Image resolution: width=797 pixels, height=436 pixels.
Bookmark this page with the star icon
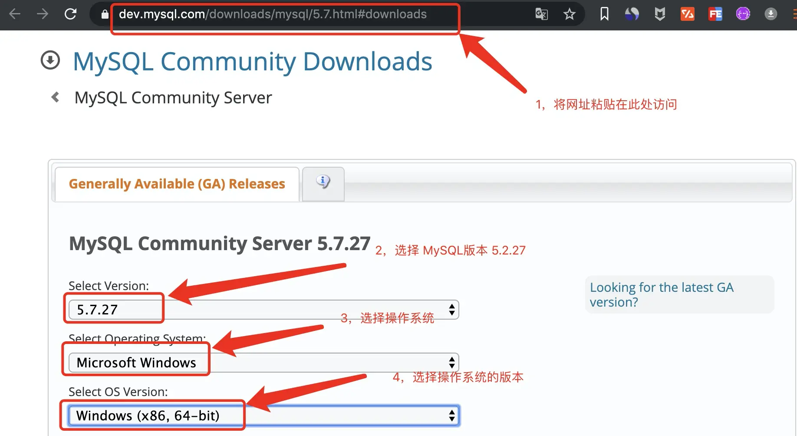[570, 14]
